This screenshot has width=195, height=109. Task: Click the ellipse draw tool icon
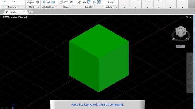(x=71, y=2)
